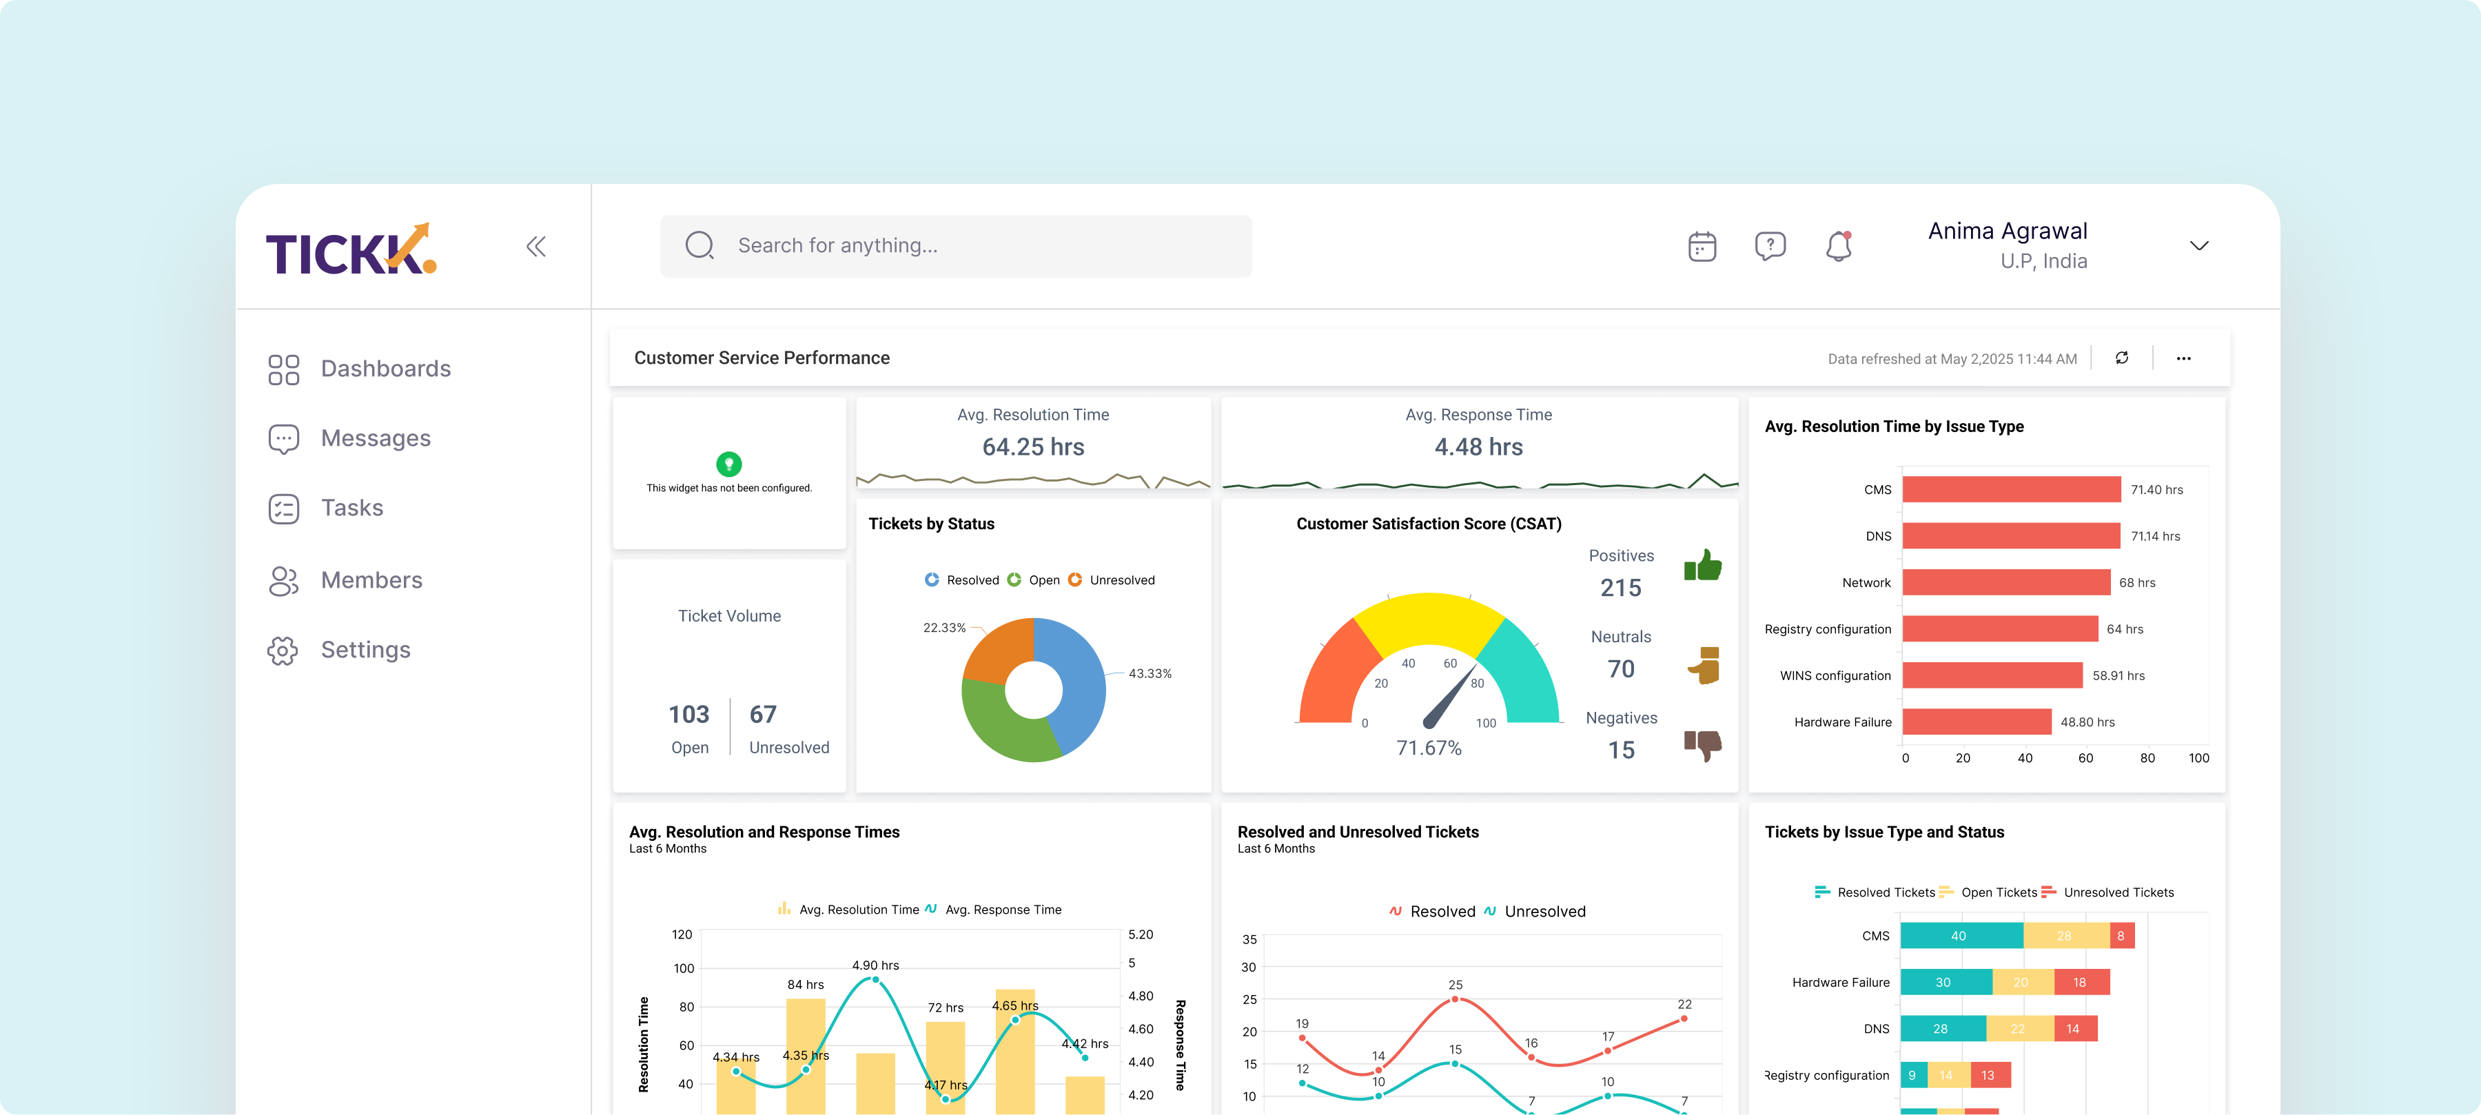Click the Positives thumbs-up icon
The height and width of the screenshot is (1115, 2481).
click(x=1703, y=565)
